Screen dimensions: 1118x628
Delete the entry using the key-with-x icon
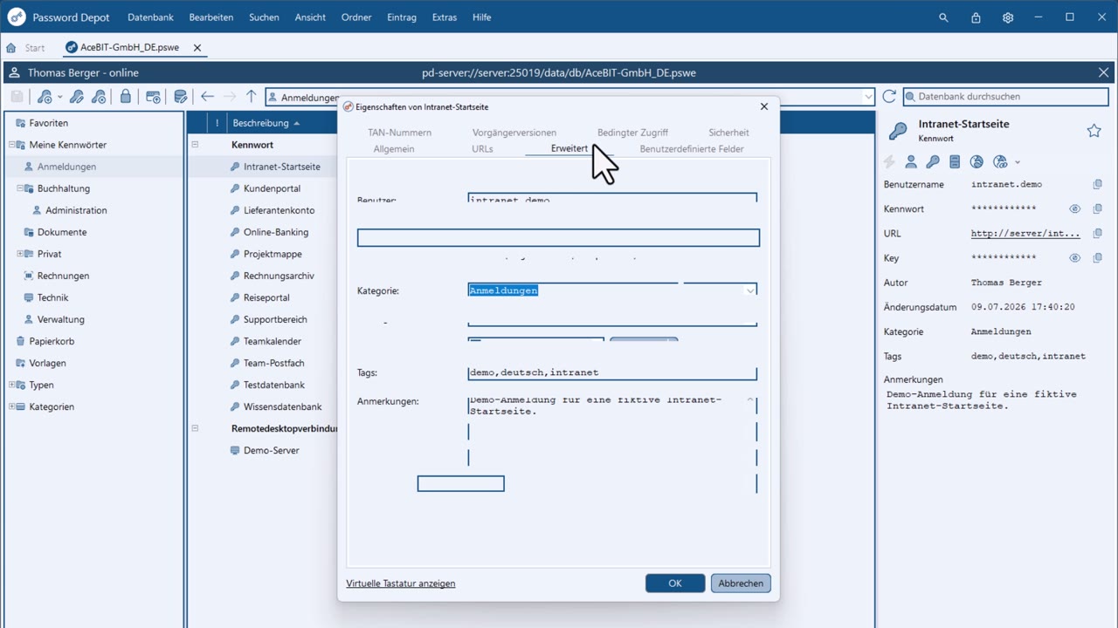[99, 97]
